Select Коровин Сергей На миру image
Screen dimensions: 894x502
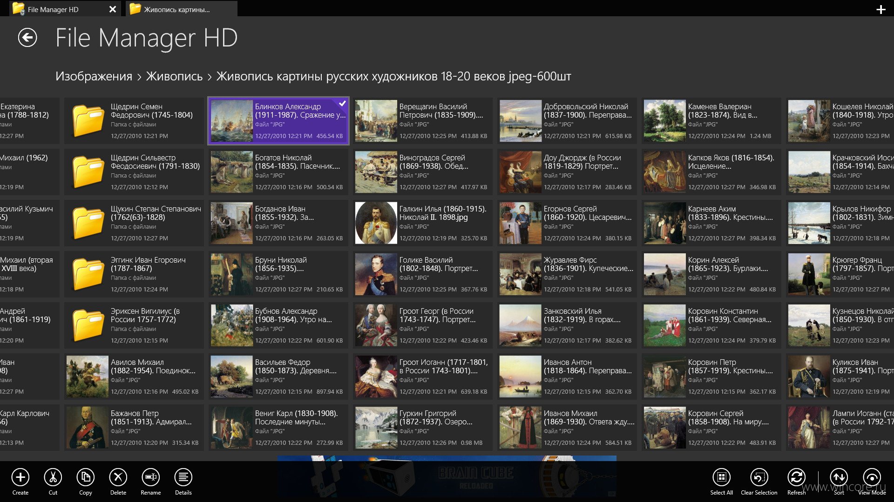(x=711, y=428)
